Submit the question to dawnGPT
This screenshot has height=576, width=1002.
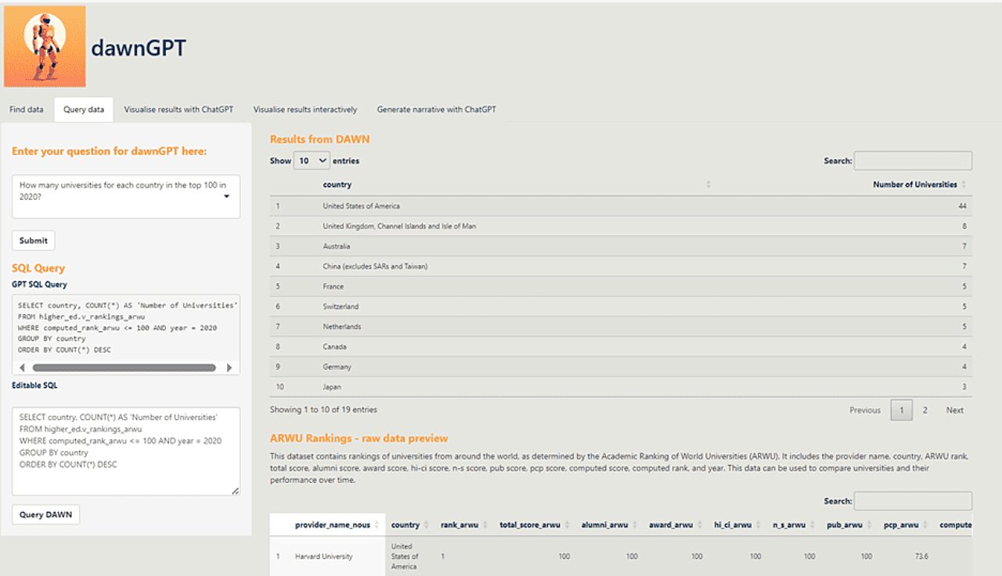33,240
